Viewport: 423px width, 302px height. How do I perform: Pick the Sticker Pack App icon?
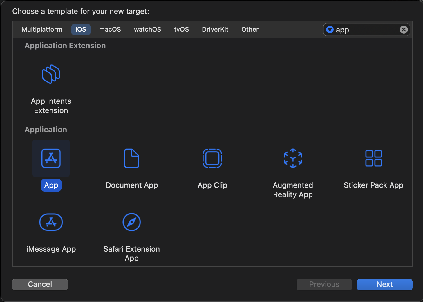point(374,158)
